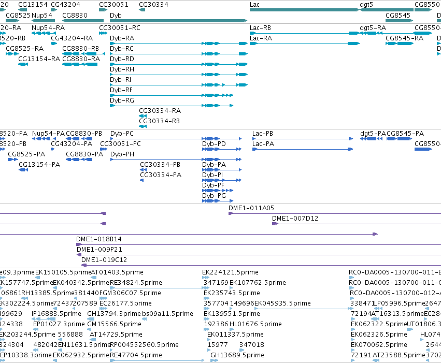Select the RE34824.5prime EST label
Screen dimensions: 441x363
coord(136,283)
